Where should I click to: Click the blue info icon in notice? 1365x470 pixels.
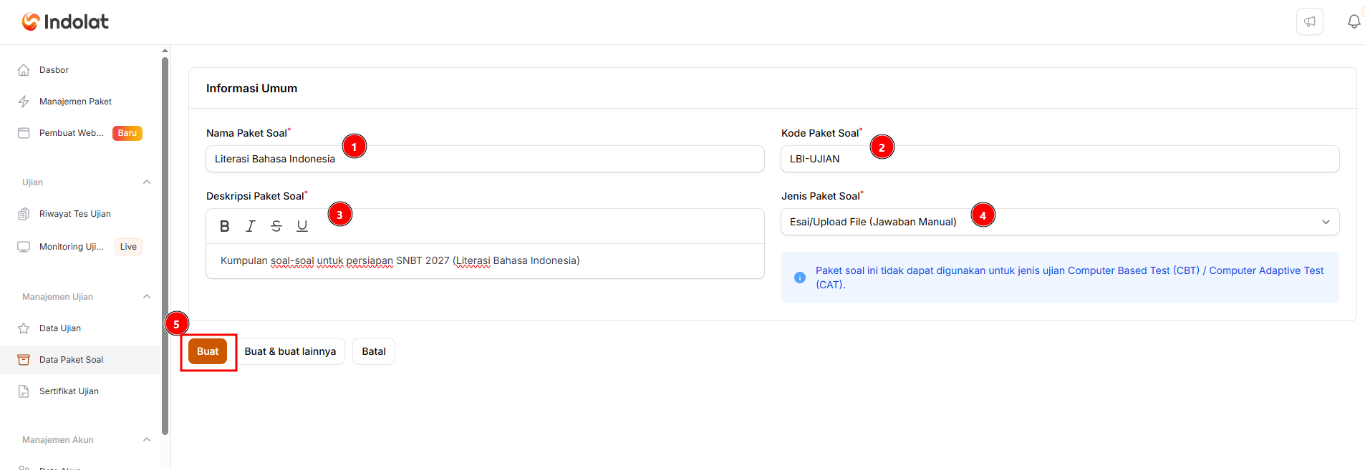(800, 278)
